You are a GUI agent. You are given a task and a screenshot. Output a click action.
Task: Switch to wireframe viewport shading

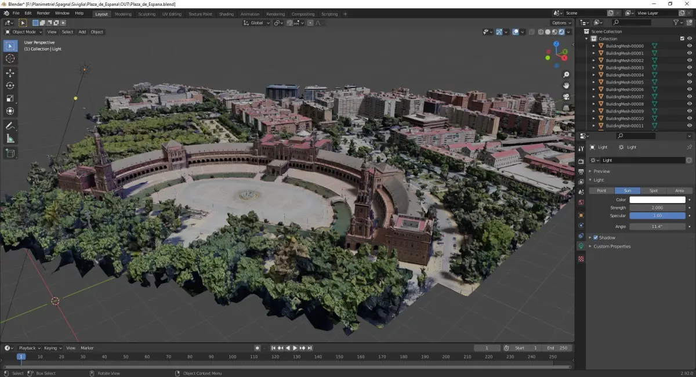pos(541,32)
